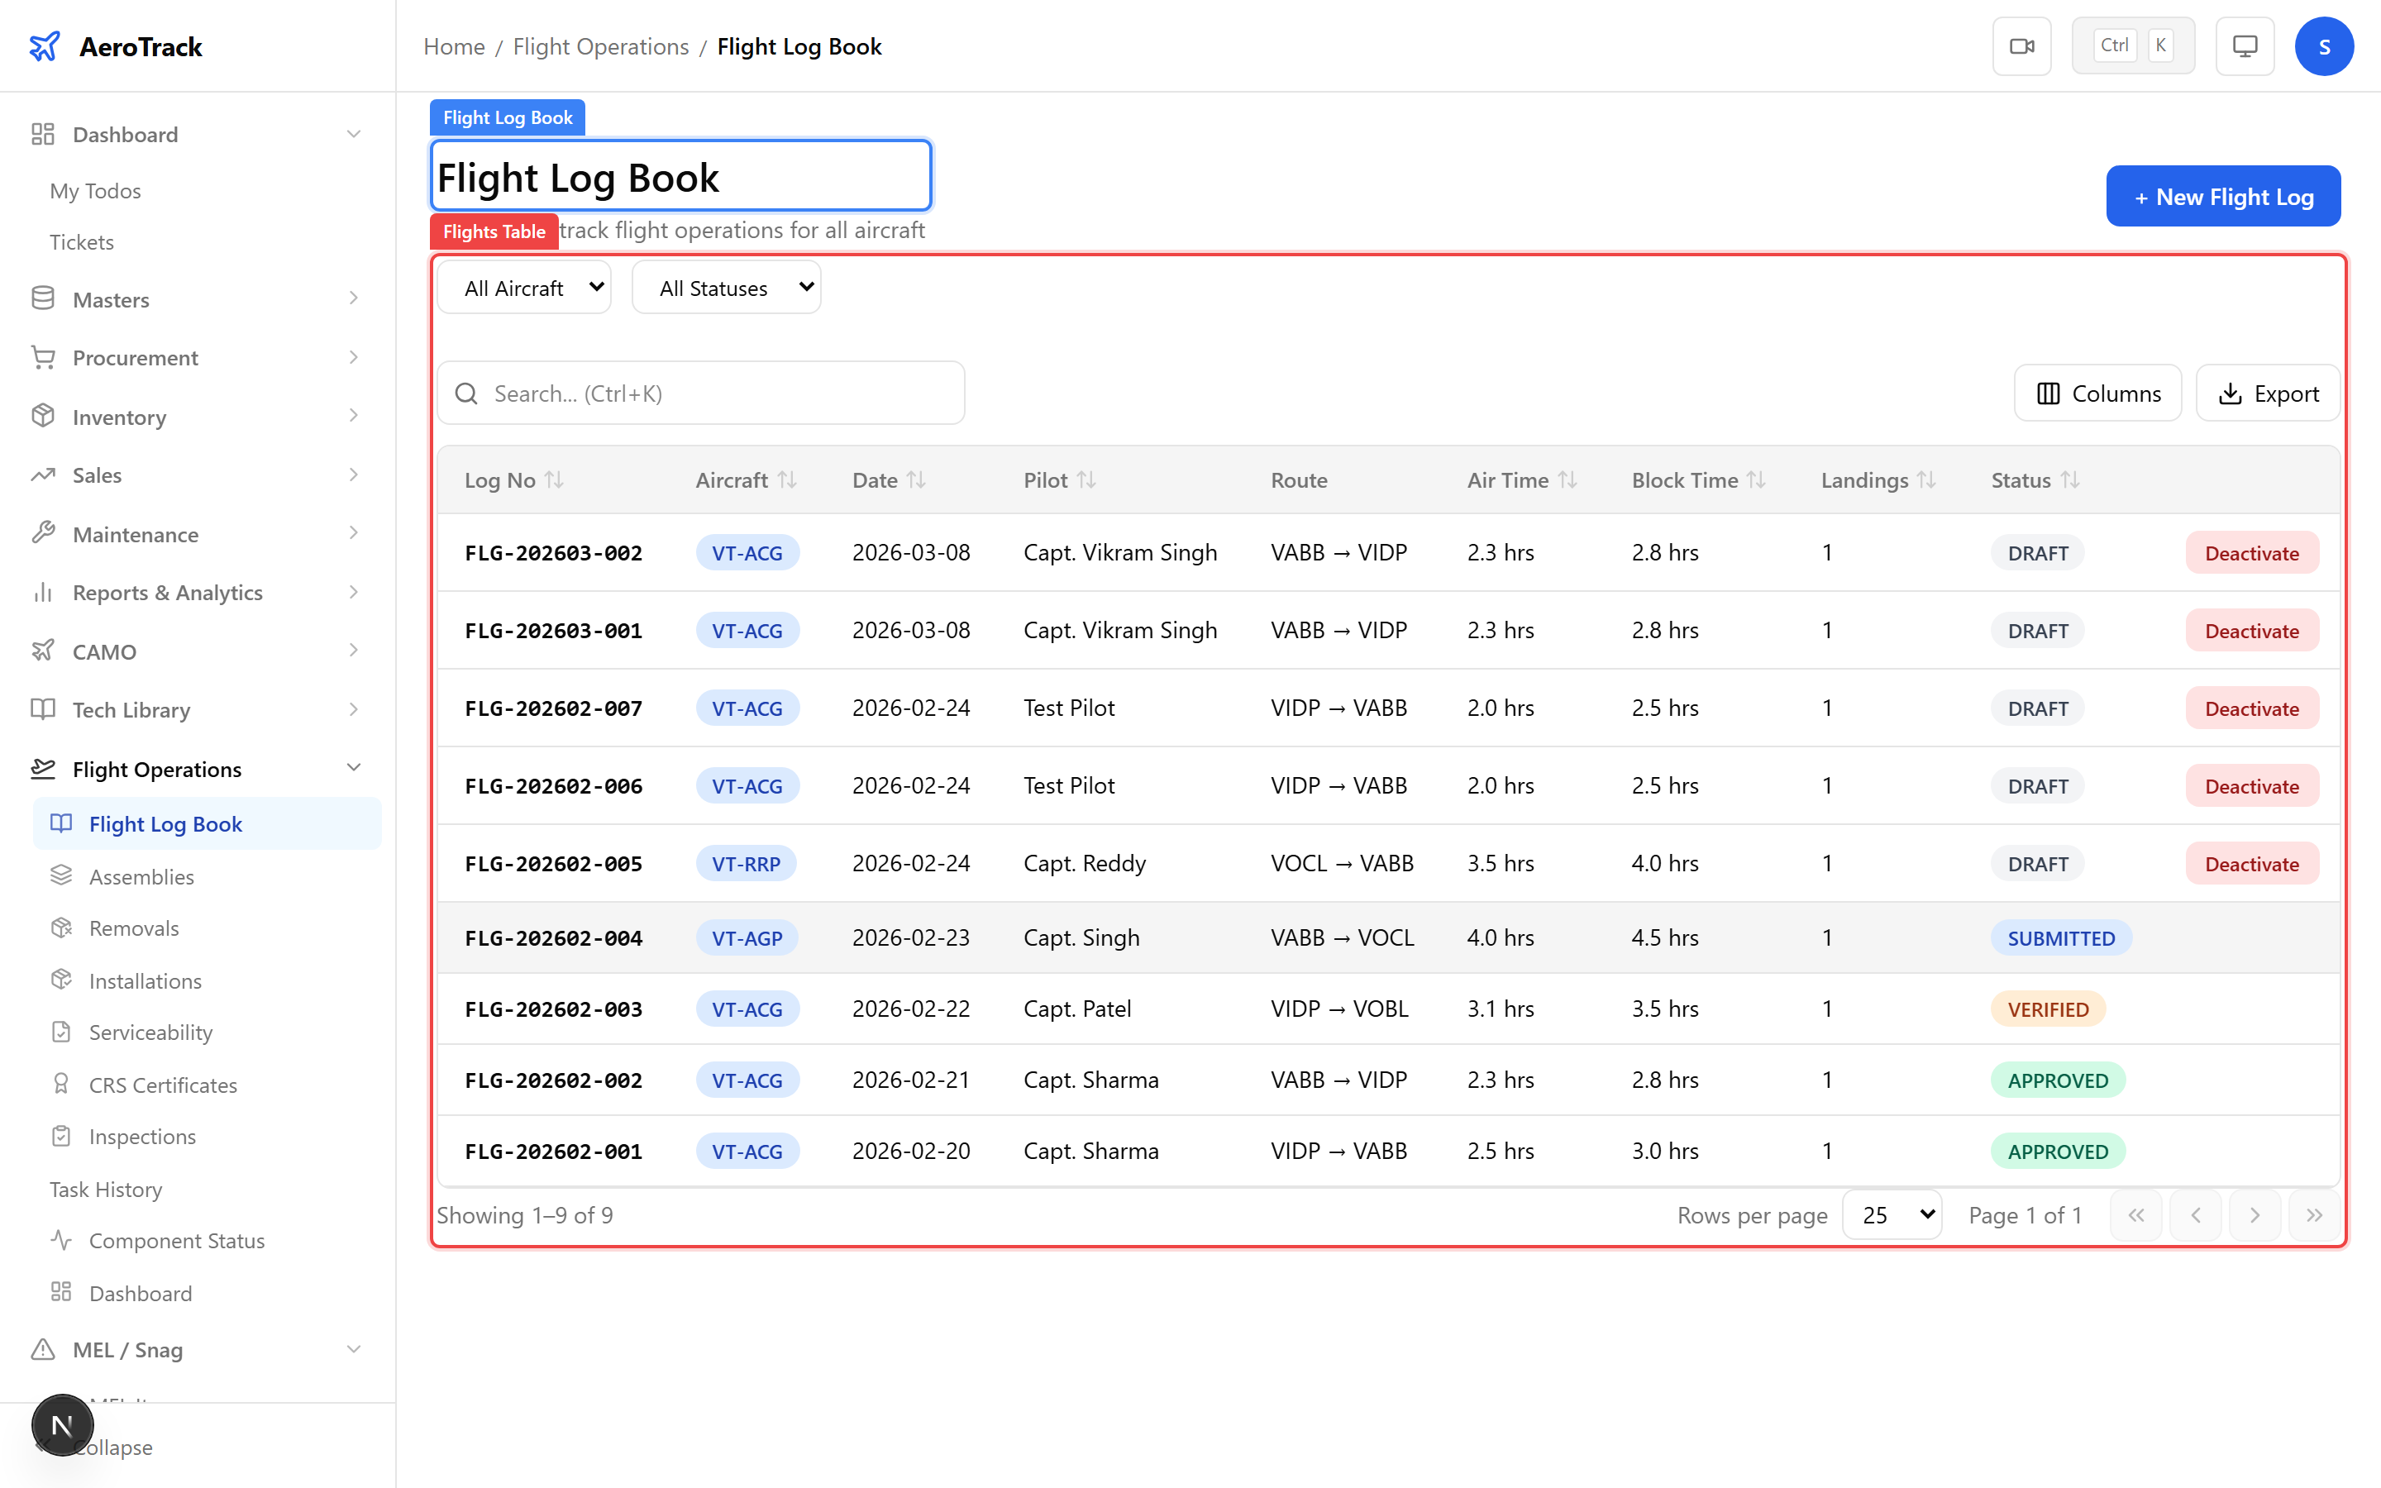This screenshot has width=2381, height=1488.
Task: Click the Air Time sort icon
Action: point(1567,479)
